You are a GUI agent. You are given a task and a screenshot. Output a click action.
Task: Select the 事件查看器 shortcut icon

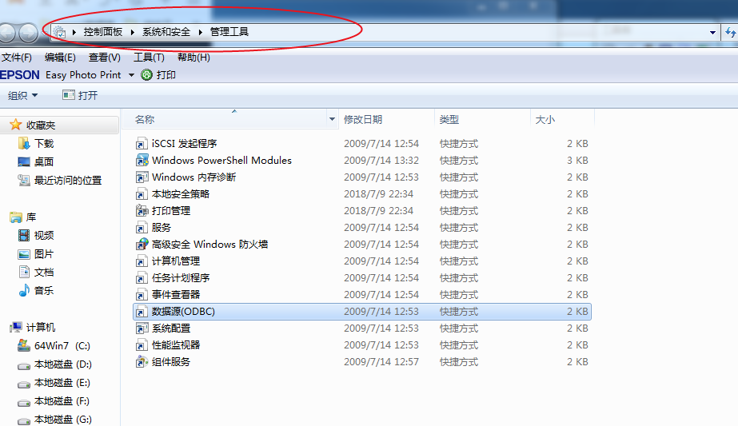pyautogui.click(x=142, y=295)
